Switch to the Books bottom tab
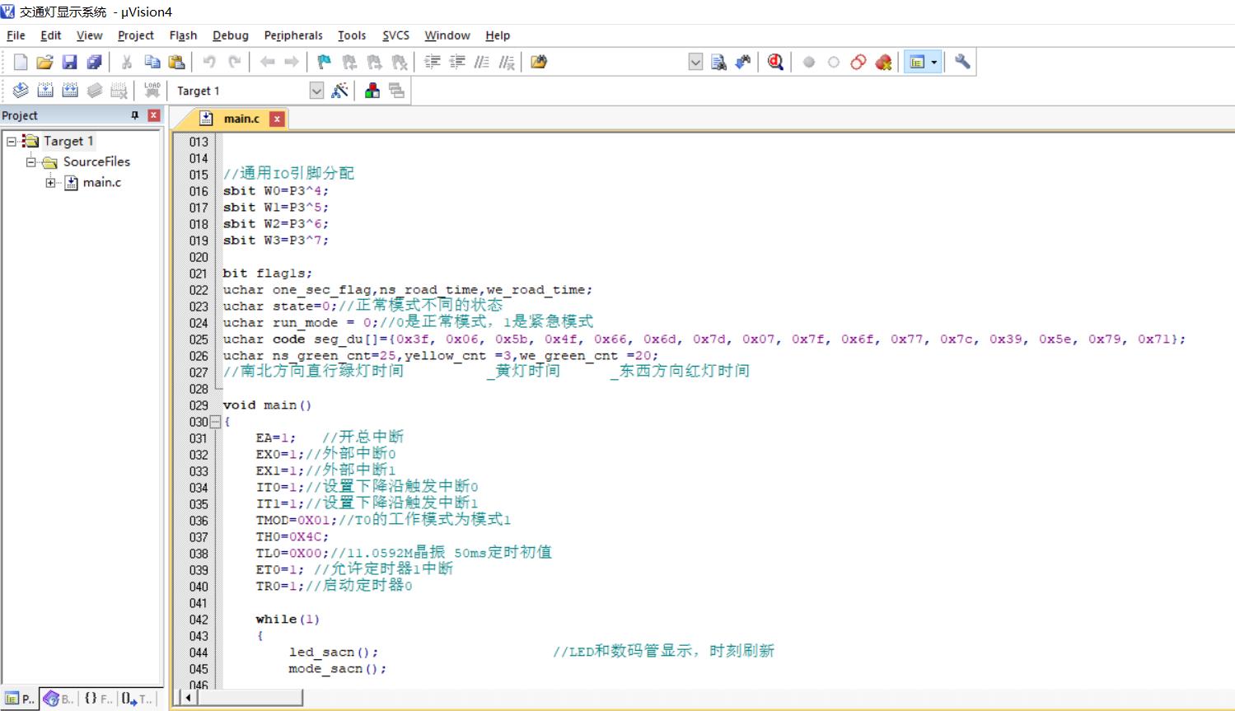Image resolution: width=1235 pixels, height=711 pixels. pos(58,699)
